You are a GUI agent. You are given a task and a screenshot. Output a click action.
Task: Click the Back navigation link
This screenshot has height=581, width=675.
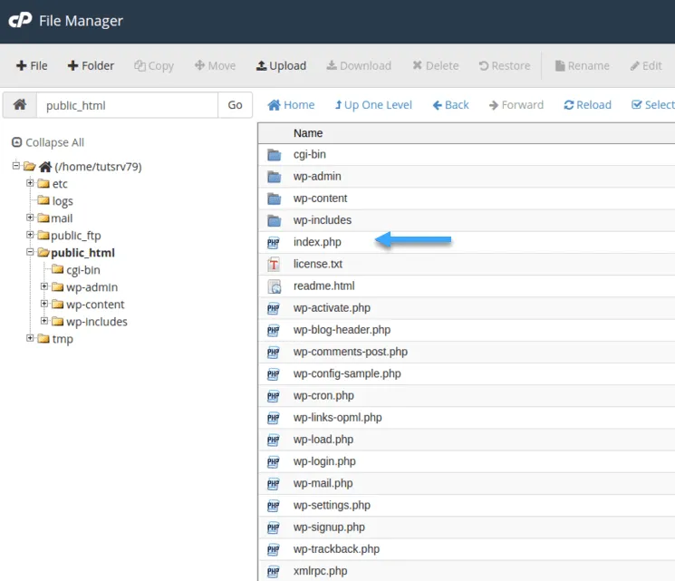click(450, 104)
